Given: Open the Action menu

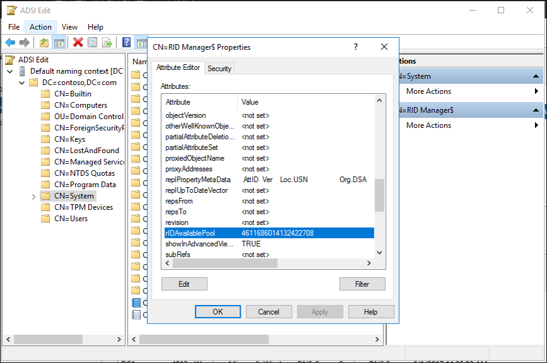Looking at the screenshot, I should pos(40,27).
